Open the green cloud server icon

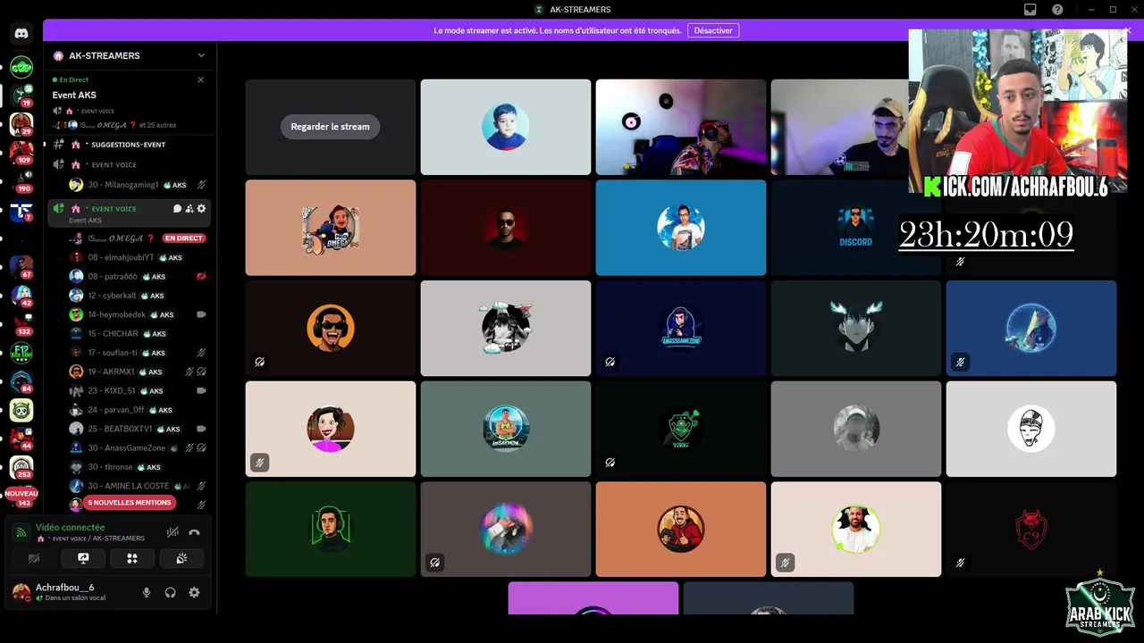click(21, 67)
